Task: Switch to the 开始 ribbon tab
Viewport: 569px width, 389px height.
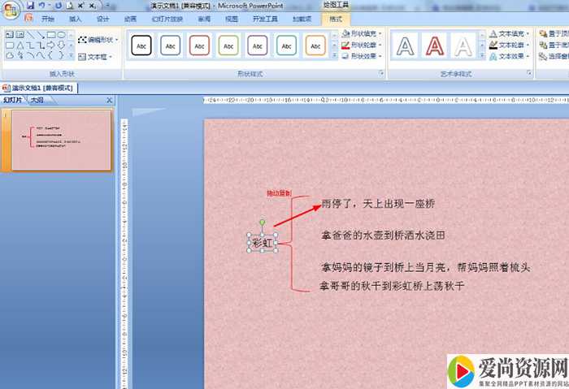Action: (x=48, y=19)
